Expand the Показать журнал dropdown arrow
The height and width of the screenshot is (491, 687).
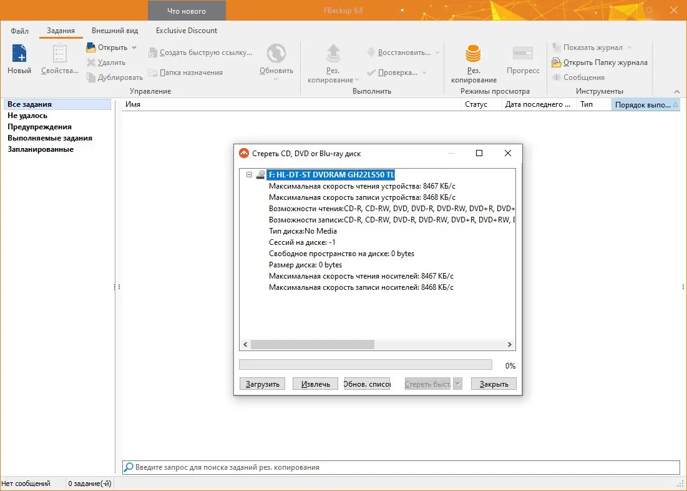pyautogui.click(x=629, y=47)
